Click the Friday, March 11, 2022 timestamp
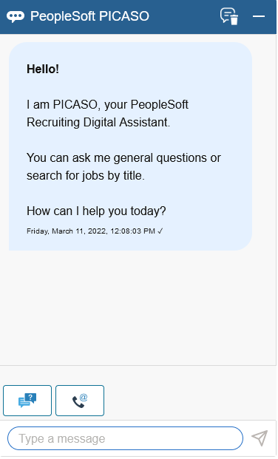Viewport: 278px width, 459px height. pyautogui.click(x=91, y=231)
